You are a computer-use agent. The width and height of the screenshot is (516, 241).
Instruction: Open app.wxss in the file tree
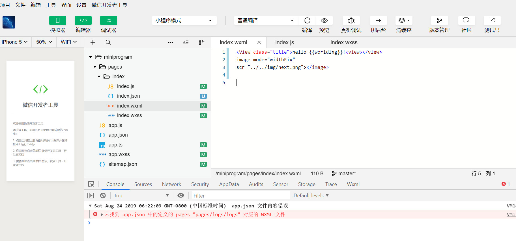coord(147,154)
